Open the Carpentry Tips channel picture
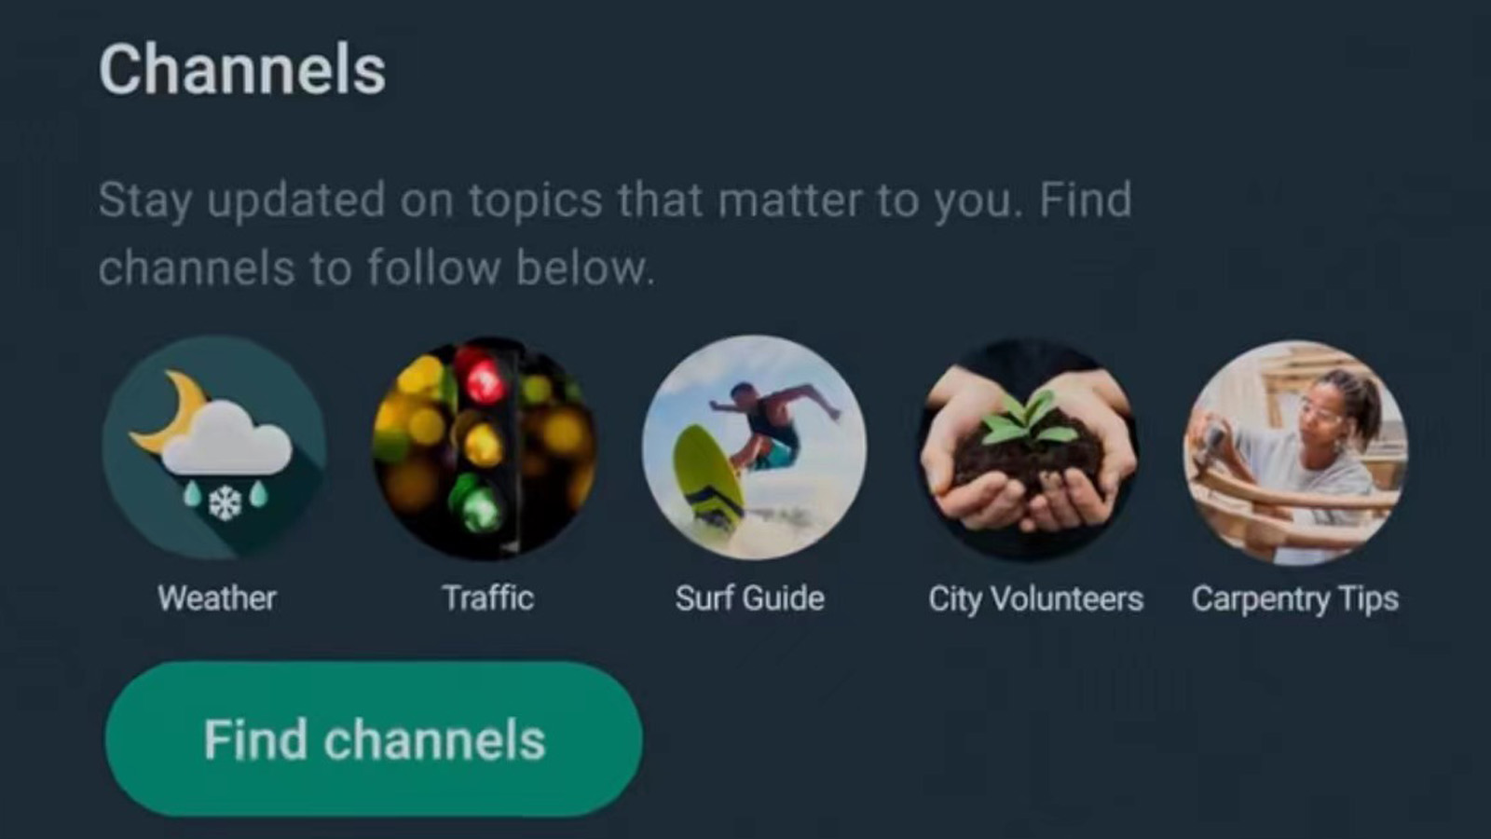The height and width of the screenshot is (839, 1491). (x=1295, y=452)
